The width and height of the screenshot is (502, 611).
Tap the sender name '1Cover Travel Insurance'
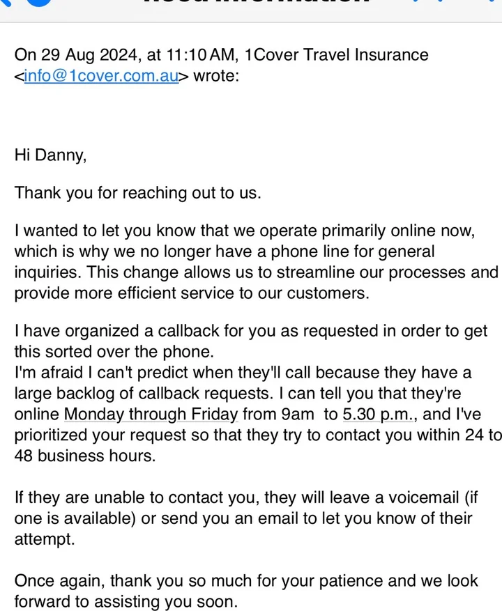pos(336,54)
